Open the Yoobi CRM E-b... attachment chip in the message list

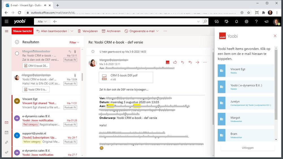point(36,89)
